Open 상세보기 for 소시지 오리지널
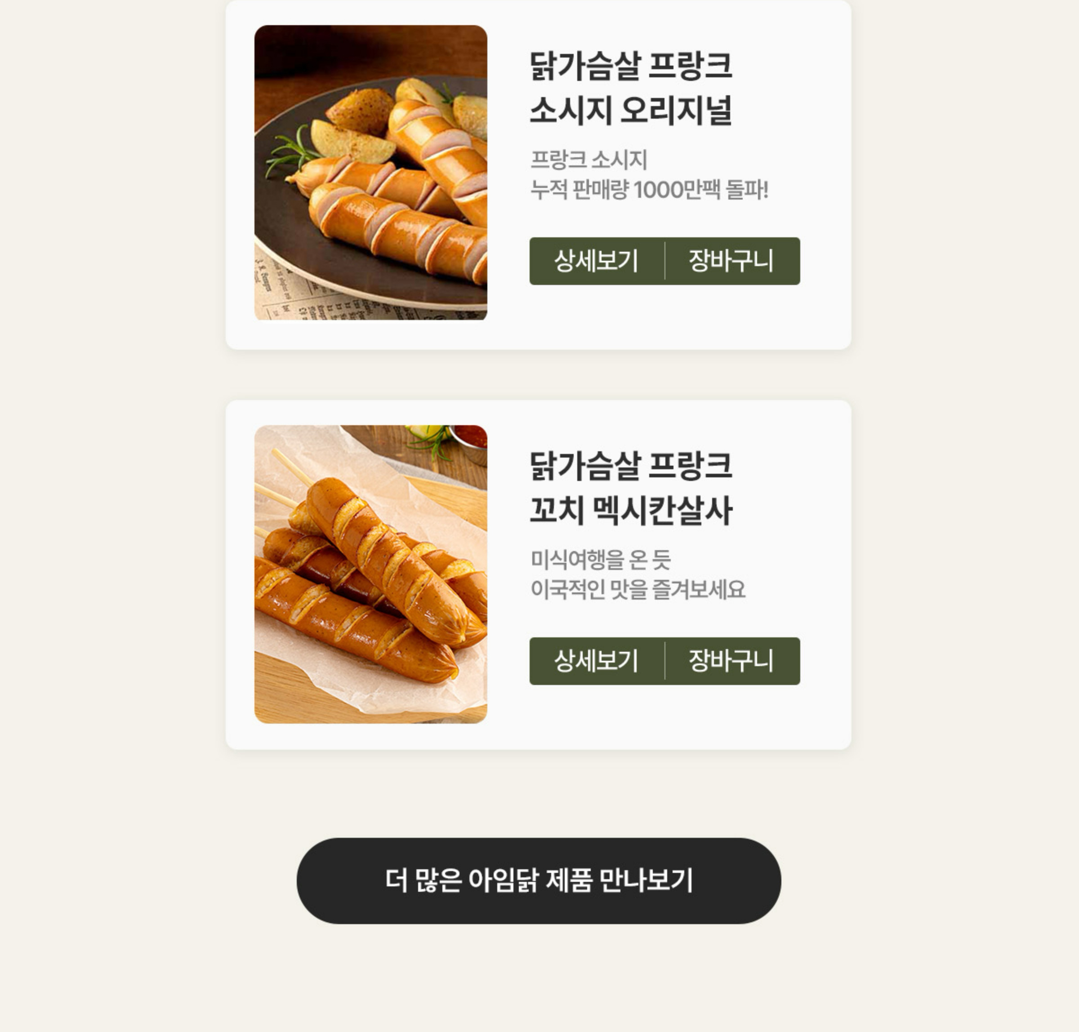 597,261
